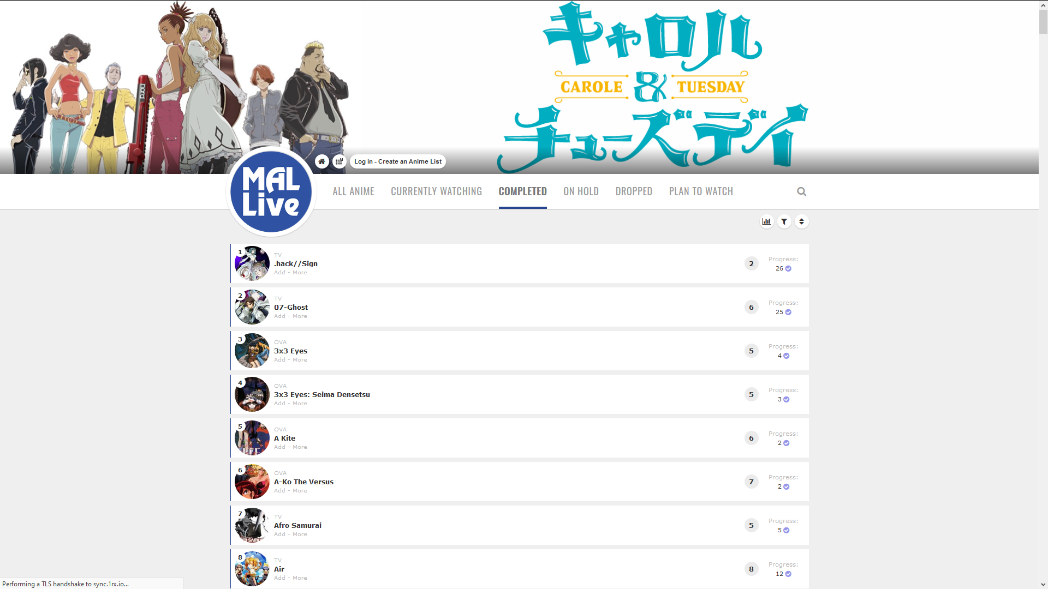Image resolution: width=1048 pixels, height=589 pixels.
Task: Click the filter funnel icon
Action: tap(784, 221)
